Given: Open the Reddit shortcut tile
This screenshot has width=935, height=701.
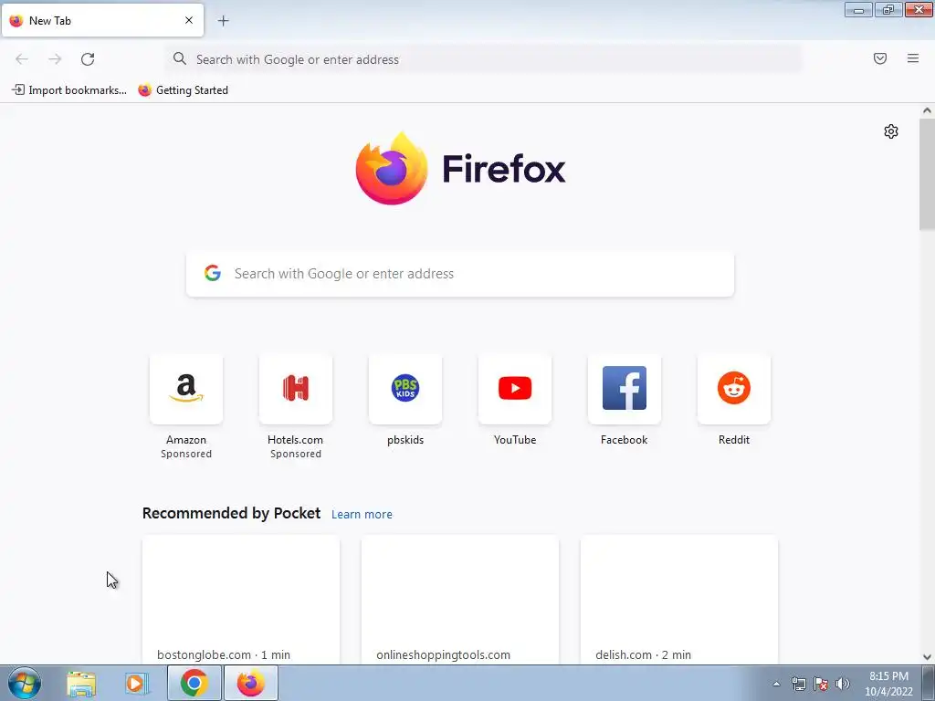Looking at the screenshot, I should click(734, 389).
